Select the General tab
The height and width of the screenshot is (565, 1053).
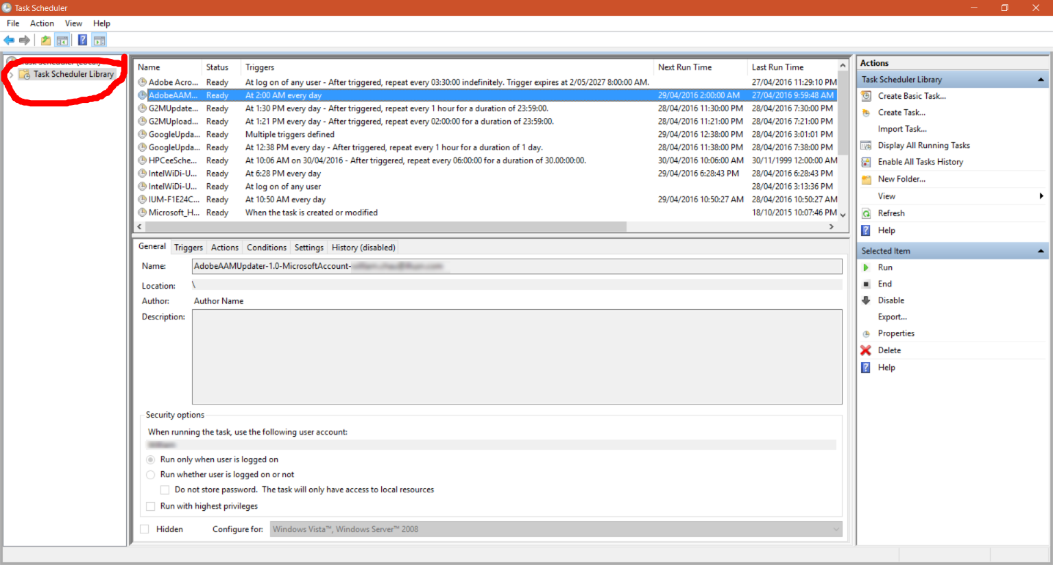pyautogui.click(x=152, y=246)
